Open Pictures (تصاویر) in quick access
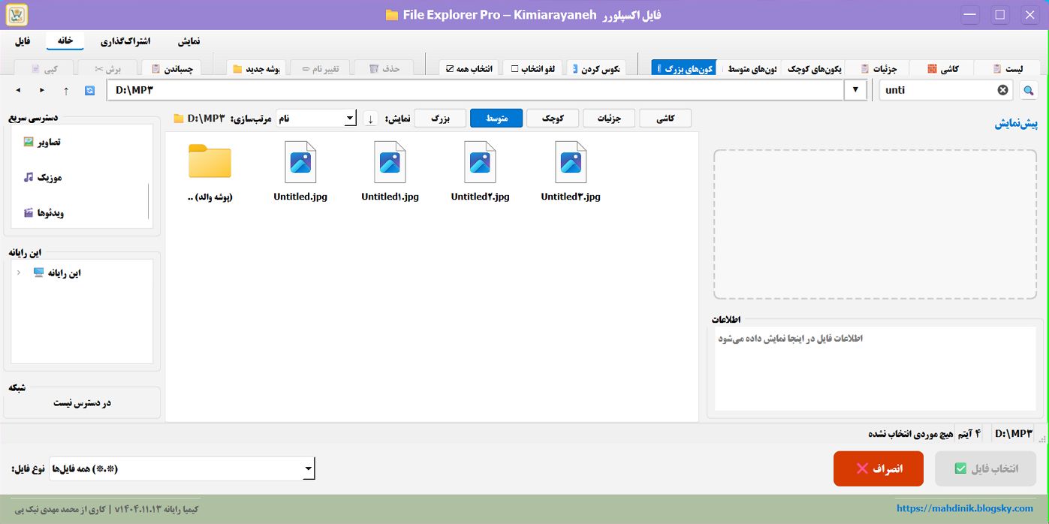Image resolution: width=1049 pixels, height=524 pixels. pyautogui.click(x=43, y=142)
